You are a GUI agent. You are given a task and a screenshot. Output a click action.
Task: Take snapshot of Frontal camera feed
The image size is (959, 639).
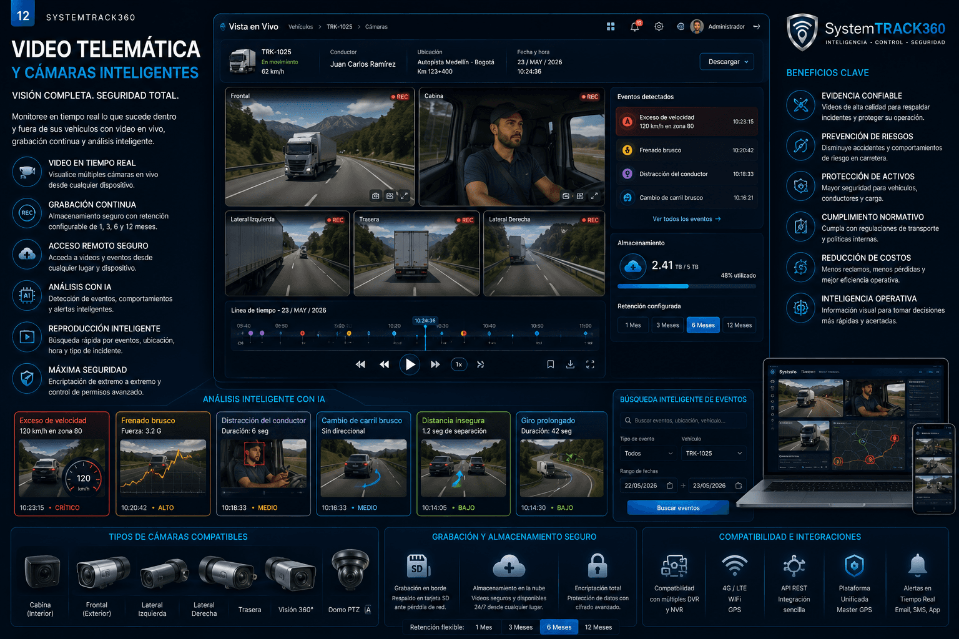pos(375,196)
